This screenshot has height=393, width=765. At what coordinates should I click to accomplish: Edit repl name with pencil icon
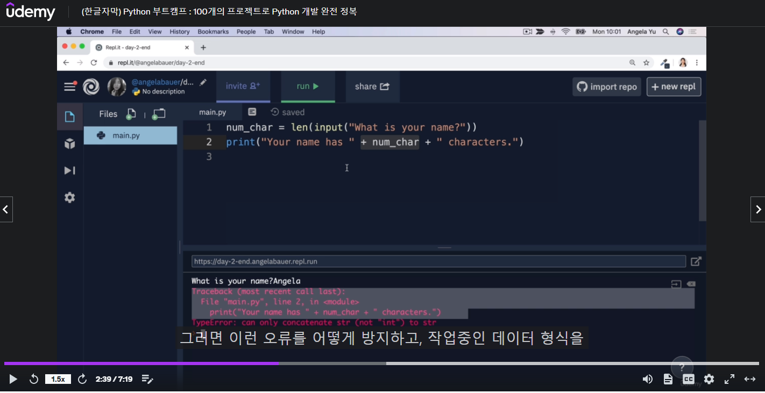click(203, 82)
